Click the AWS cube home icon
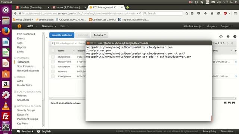Screen dimensions: 239x134 click(x=19, y=26)
